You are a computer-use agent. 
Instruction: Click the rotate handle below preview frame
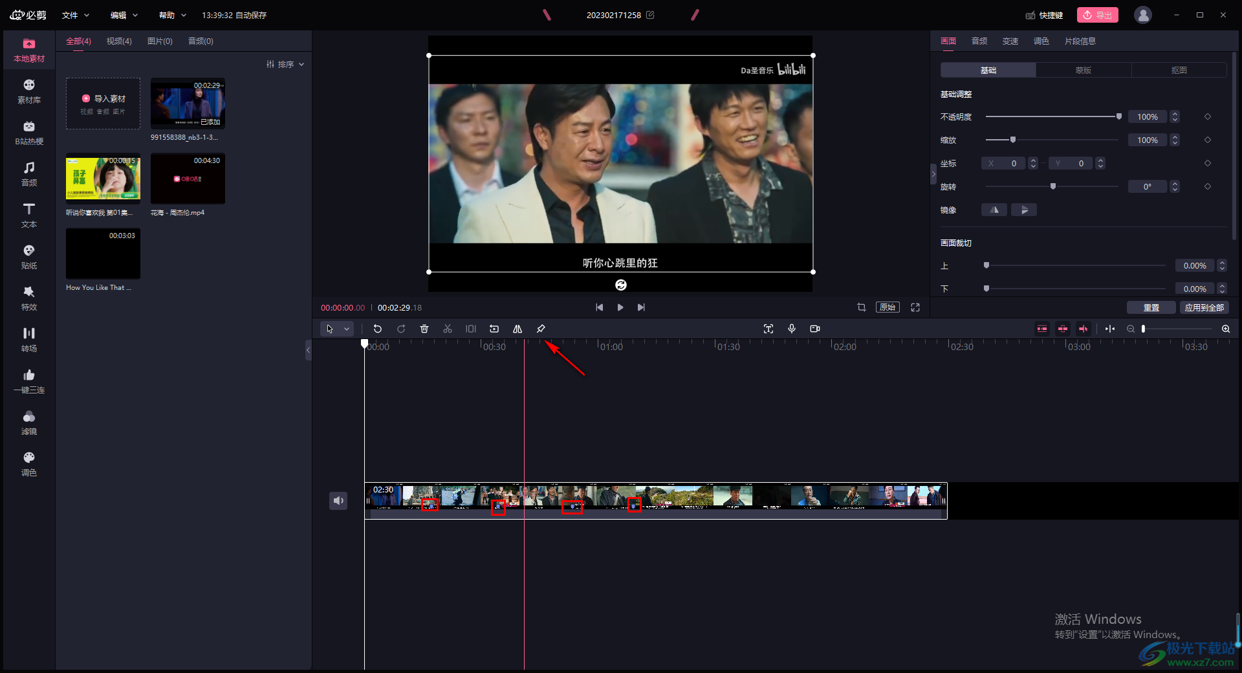(x=621, y=285)
